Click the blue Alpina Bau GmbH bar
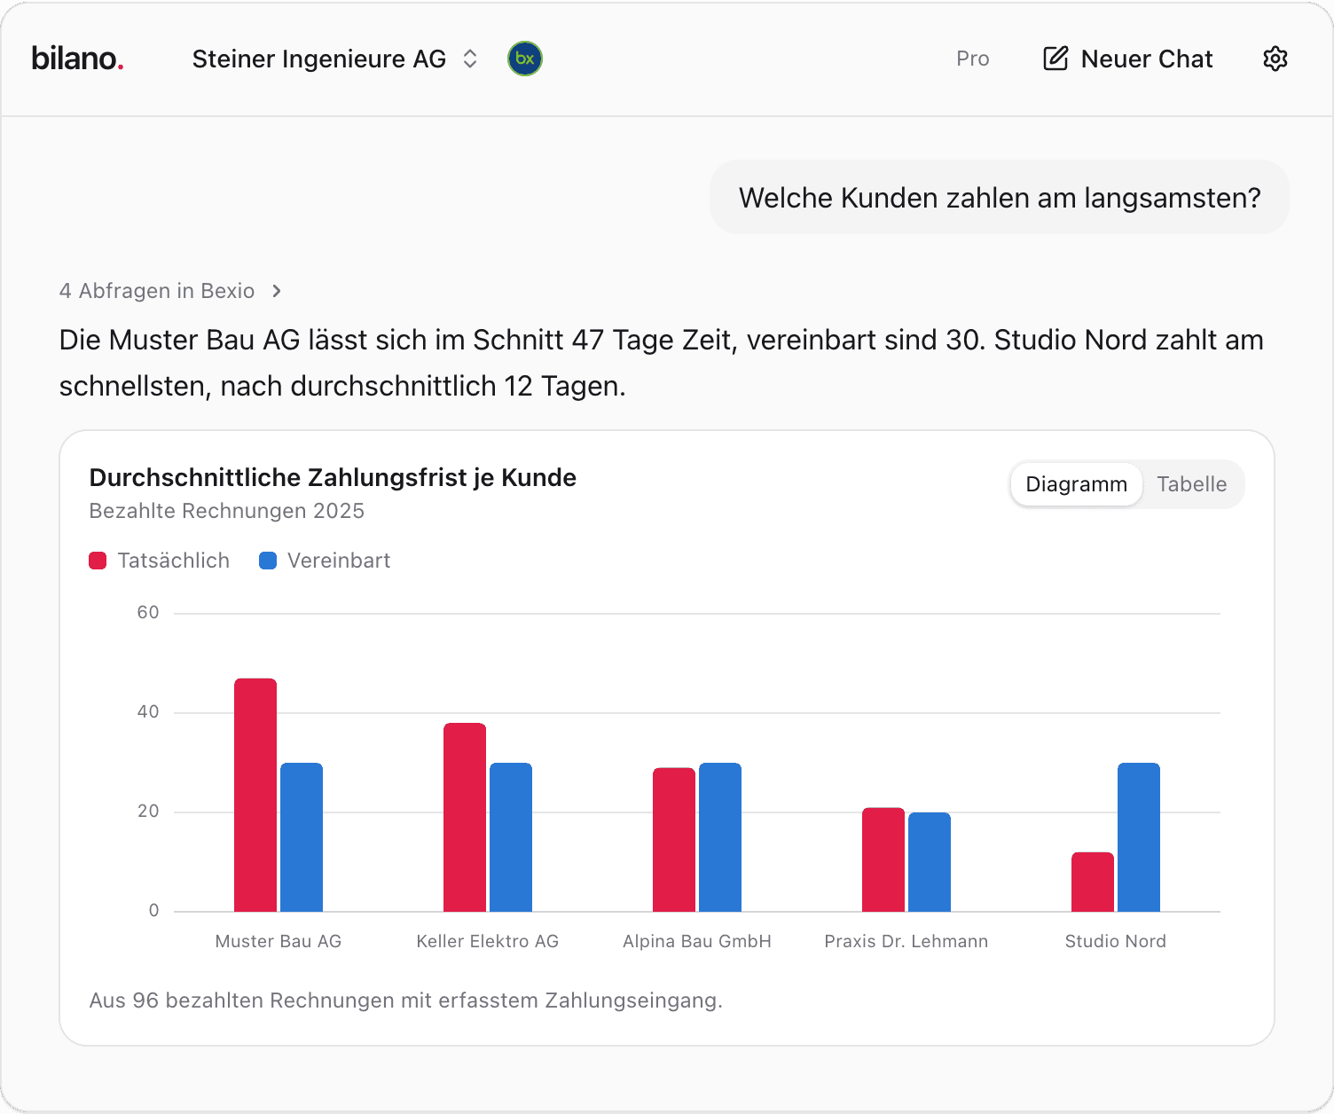This screenshot has height=1114, width=1334. pyautogui.click(x=720, y=837)
